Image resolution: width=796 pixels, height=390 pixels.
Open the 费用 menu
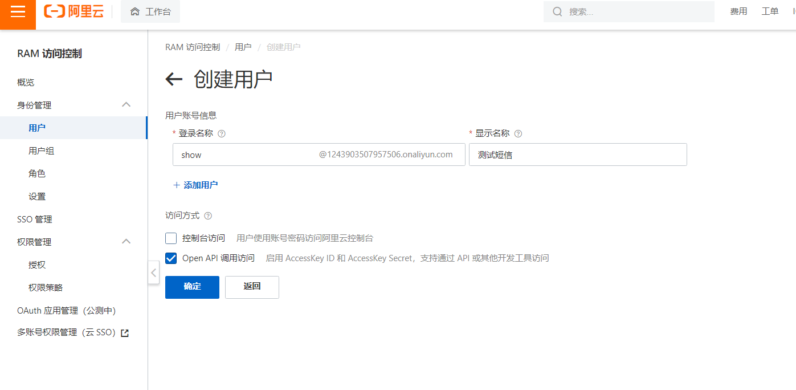coord(738,11)
